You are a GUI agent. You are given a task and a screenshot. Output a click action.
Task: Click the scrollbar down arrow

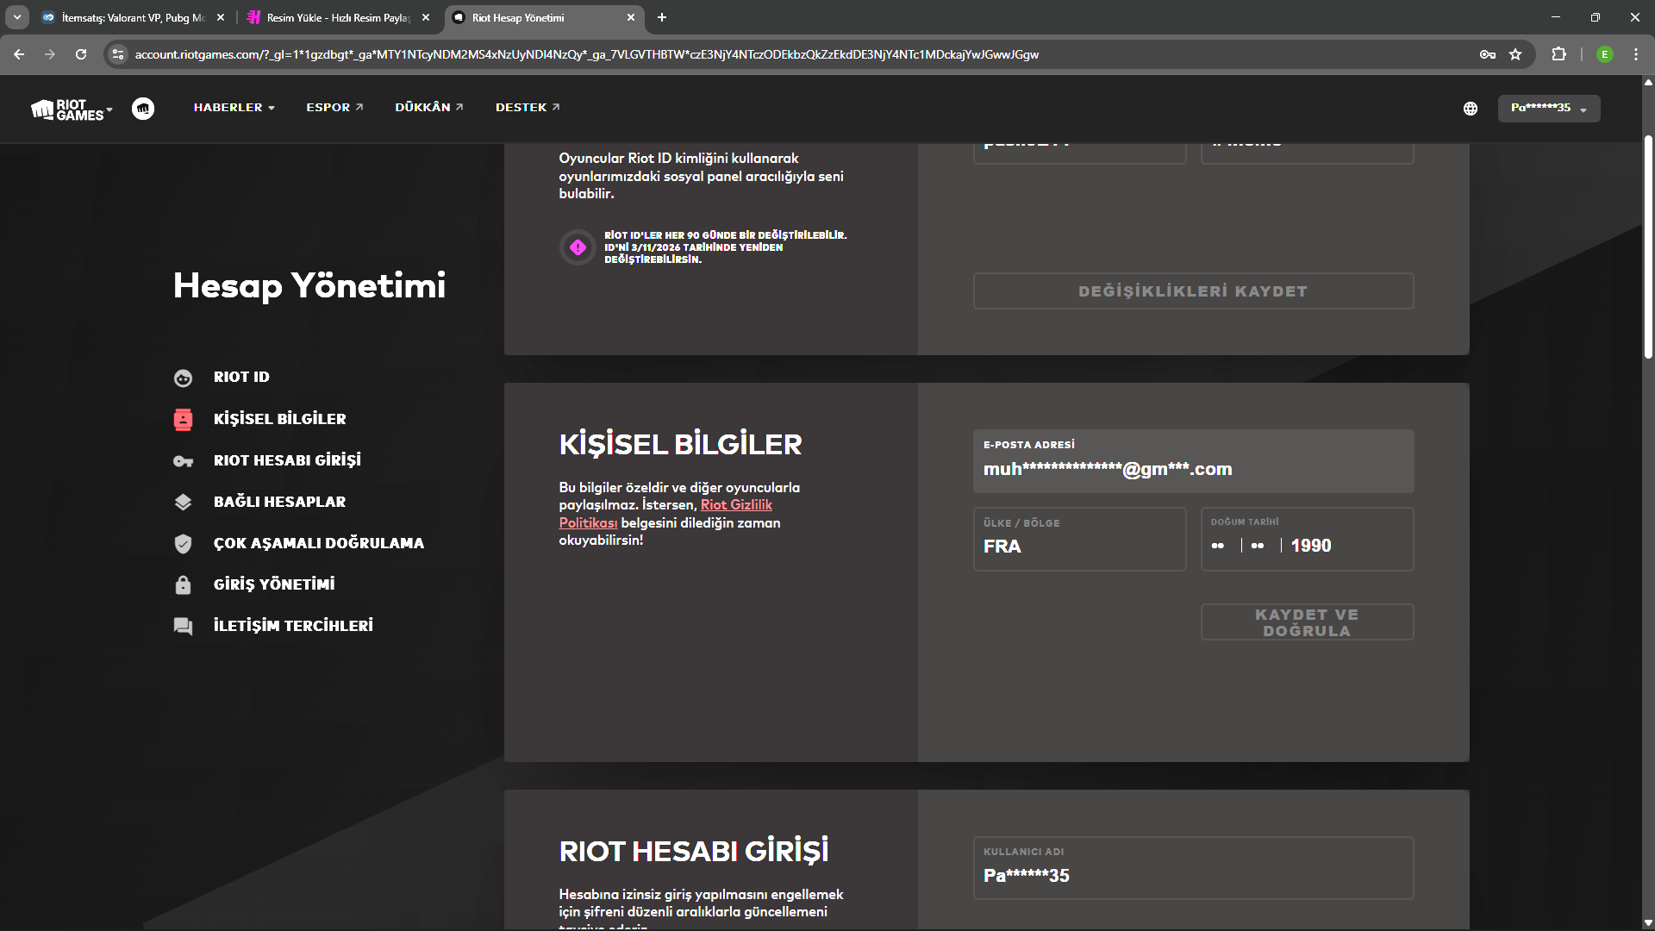tap(1648, 923)
